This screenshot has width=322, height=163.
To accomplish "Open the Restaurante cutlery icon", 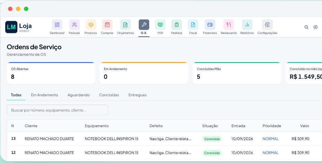I will [229, 25].
